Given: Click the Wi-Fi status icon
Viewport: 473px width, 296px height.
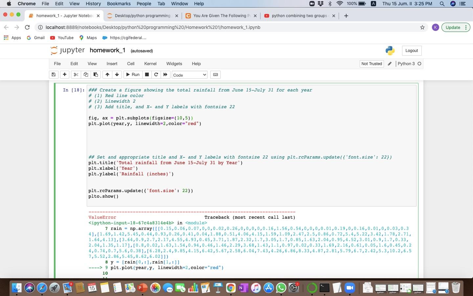Looking at the screenshot, I should (x=340, y=4).
